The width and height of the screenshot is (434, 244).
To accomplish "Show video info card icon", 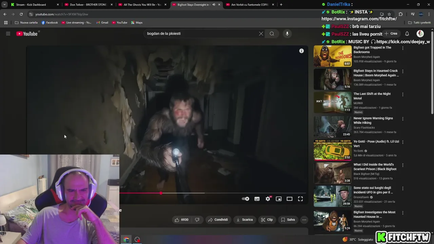I will click(301, 51).
